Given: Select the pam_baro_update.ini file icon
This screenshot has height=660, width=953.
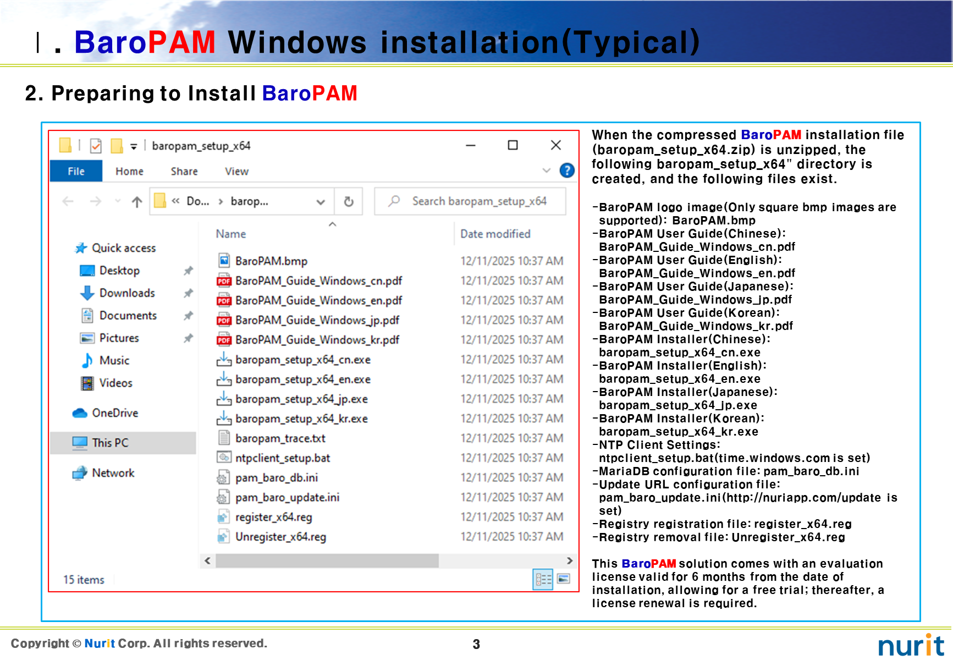Looking at the screenshot, I should coord(224,498).
